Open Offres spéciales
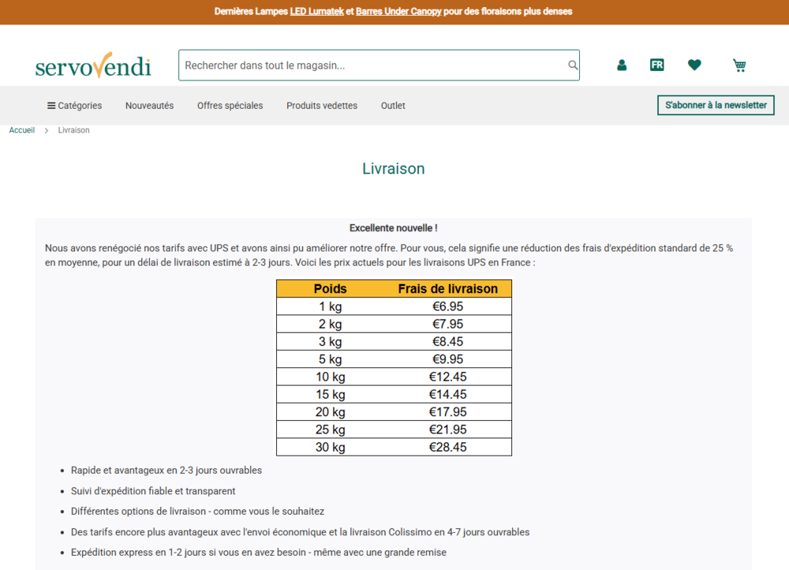 [x=230, y=106]
